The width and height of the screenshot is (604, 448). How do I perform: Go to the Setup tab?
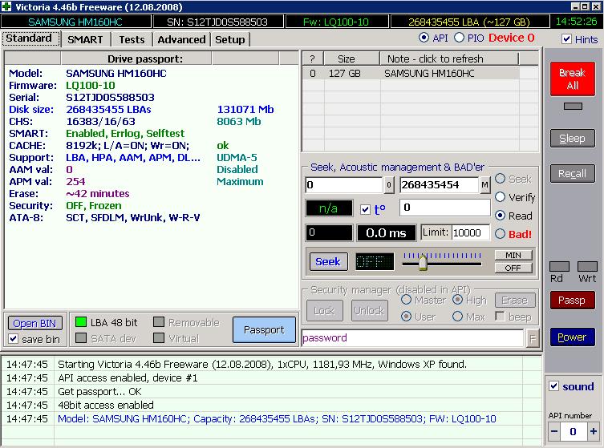[230, 39]
